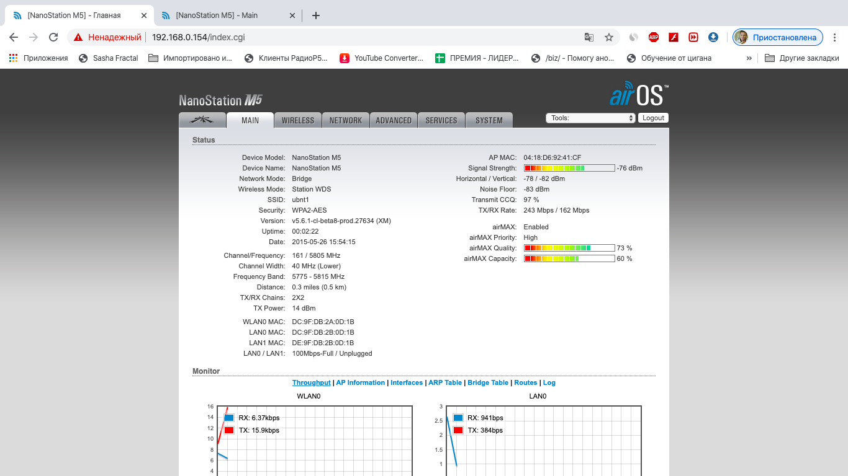Open the Throughput monitor link
This screenshot has width=848, height=476.
(312, 383)
